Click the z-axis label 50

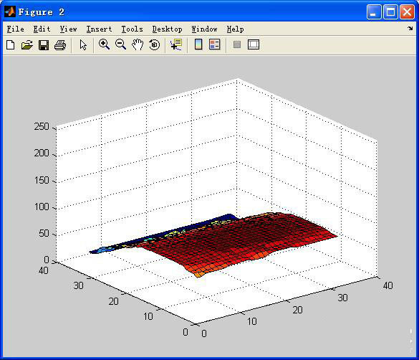pos(44,234)
